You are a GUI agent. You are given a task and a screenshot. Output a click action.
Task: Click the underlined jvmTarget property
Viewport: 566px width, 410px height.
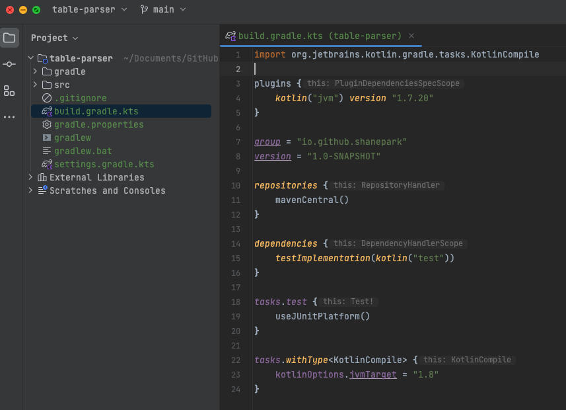[373, 374]
